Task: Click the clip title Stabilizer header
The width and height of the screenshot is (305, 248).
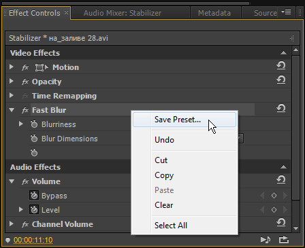Action: (x=59, y=38)
